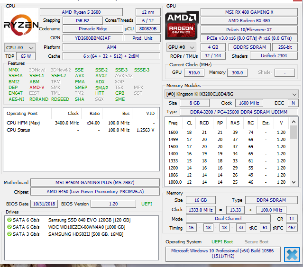Click the 256-bit bus width field
Image resolution: width=303 pixels, height=267 pixels.
click(285, 47)
